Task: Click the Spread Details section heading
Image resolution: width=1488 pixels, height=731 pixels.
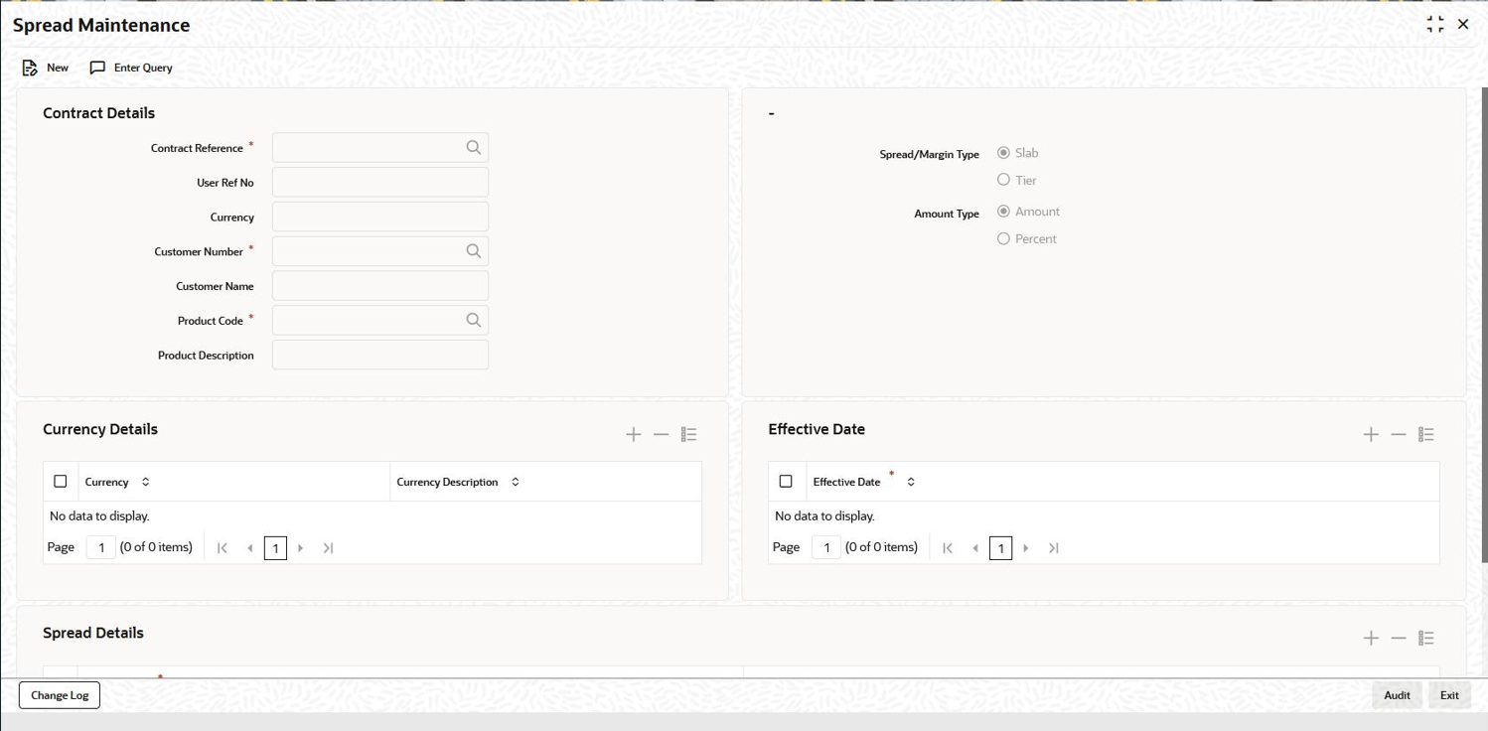Action: [x=93, y=633]
